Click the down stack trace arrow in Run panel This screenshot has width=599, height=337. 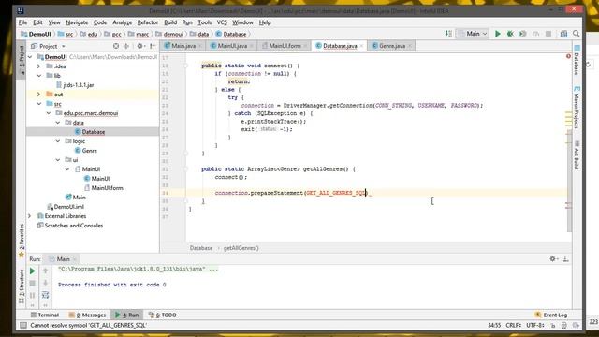(x=45, y=283)
